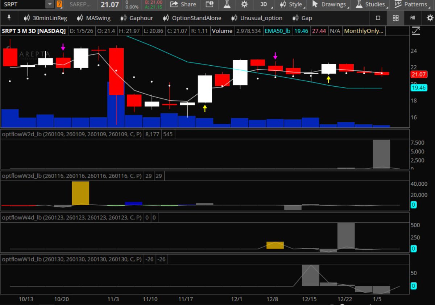The height and width of the screenshot is (305, 435).
Task: Click the briefcase-style icon next to Share
Action: pyautogui.click(x=210, y=4)
